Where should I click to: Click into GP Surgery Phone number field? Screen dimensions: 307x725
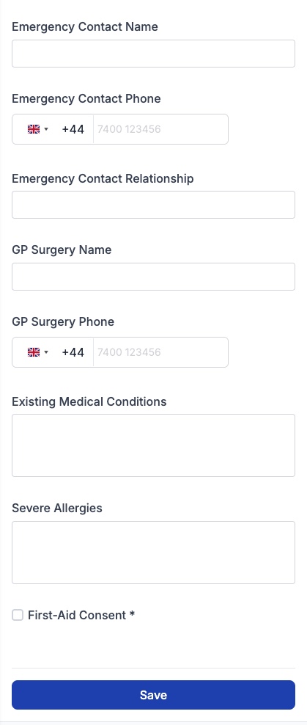[160, 352]
